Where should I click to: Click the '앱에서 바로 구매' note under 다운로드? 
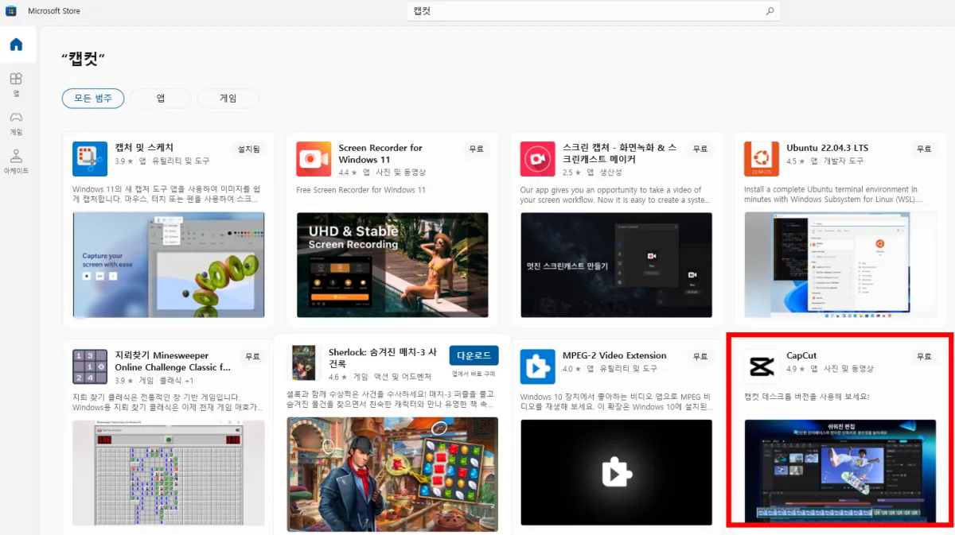(x=474, y=374)
